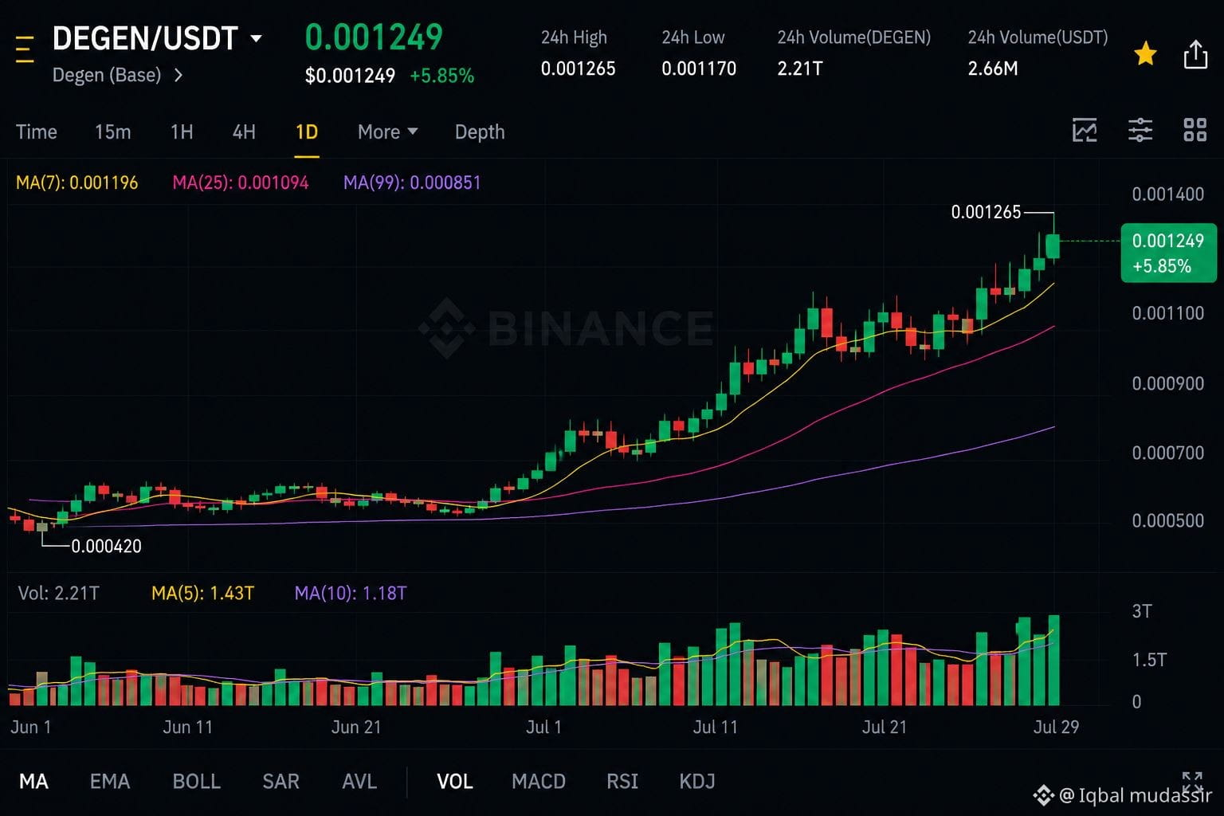Toggle the EMA indicator
1224x816 pixels.
pos(110,782)
